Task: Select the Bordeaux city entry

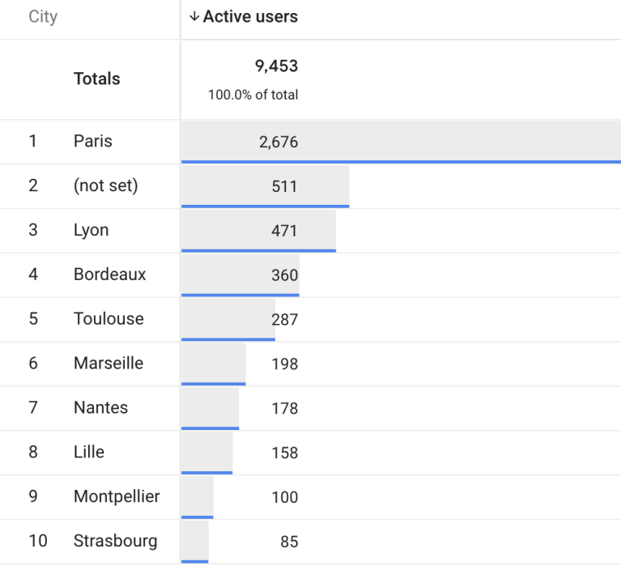Action: pyautogui.click(x=109, y=274)
